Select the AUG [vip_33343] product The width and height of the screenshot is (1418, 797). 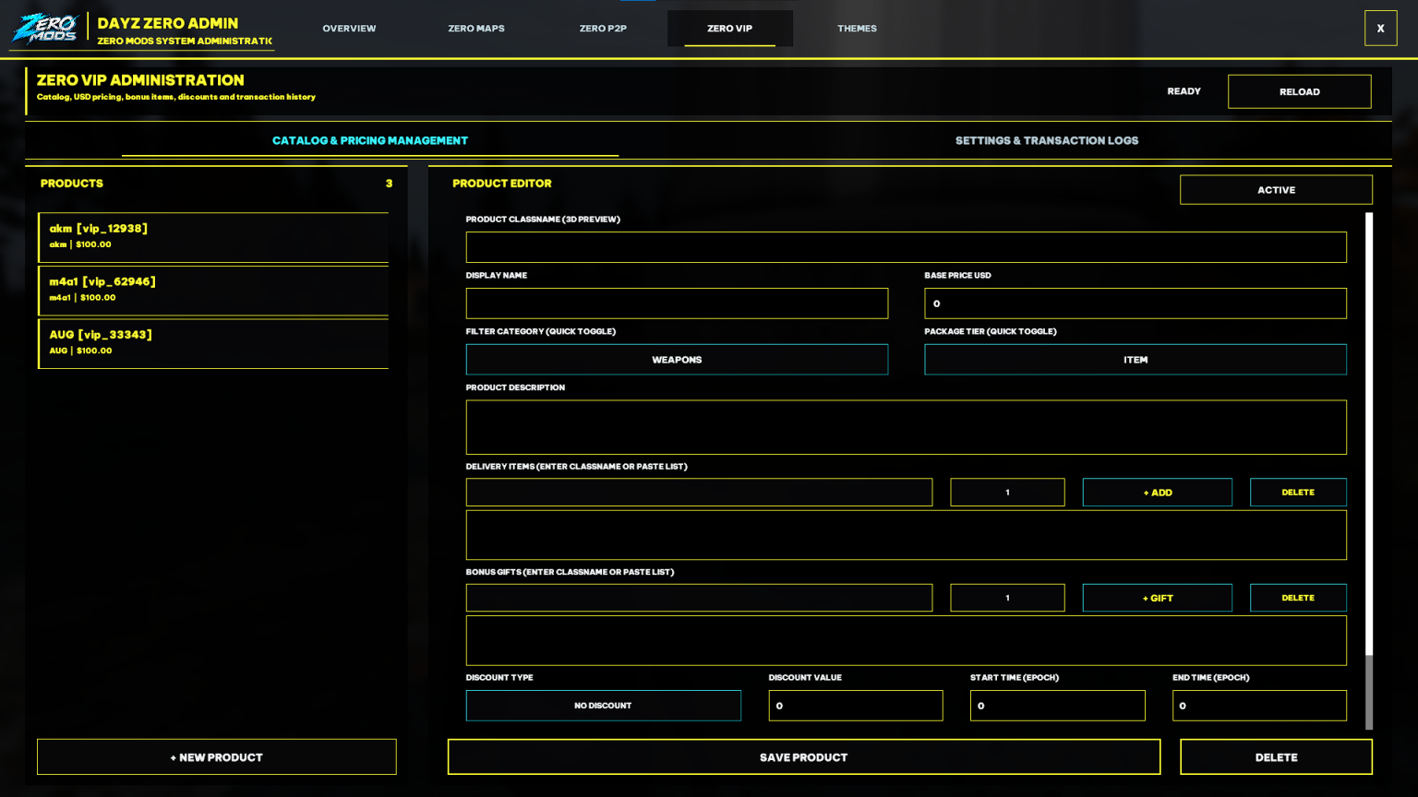coord(213,343)
